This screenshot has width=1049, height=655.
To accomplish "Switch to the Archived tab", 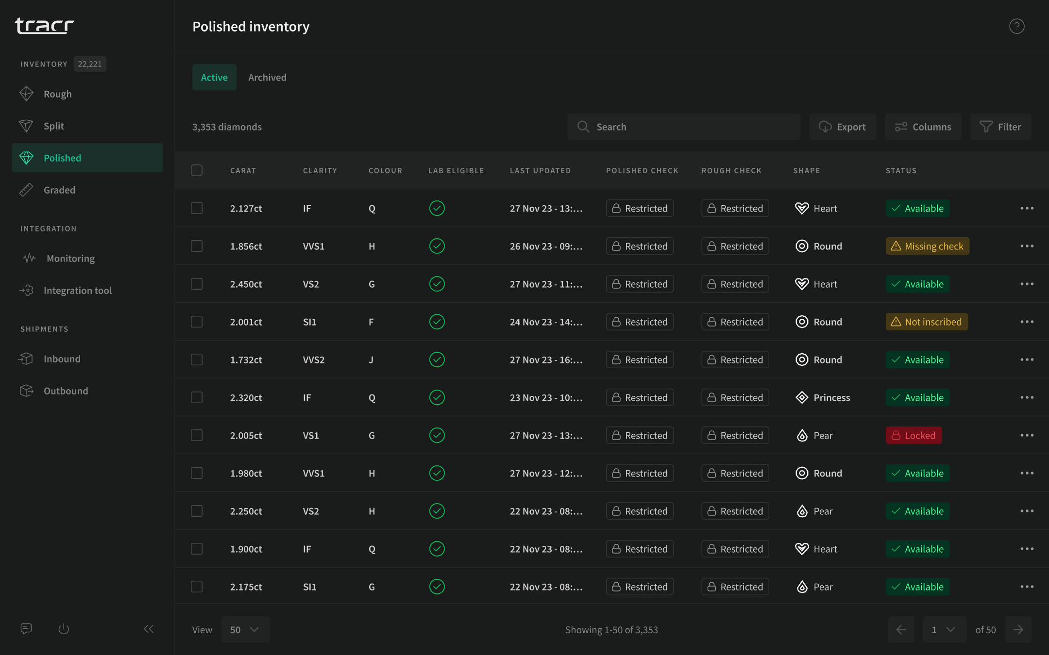I will pos(267,77).
